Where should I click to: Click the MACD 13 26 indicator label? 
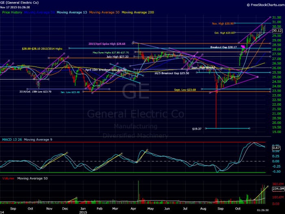[x=12, y=139]
